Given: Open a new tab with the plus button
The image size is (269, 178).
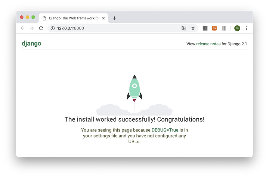Looking at the screenshot, I should (114, 18).
